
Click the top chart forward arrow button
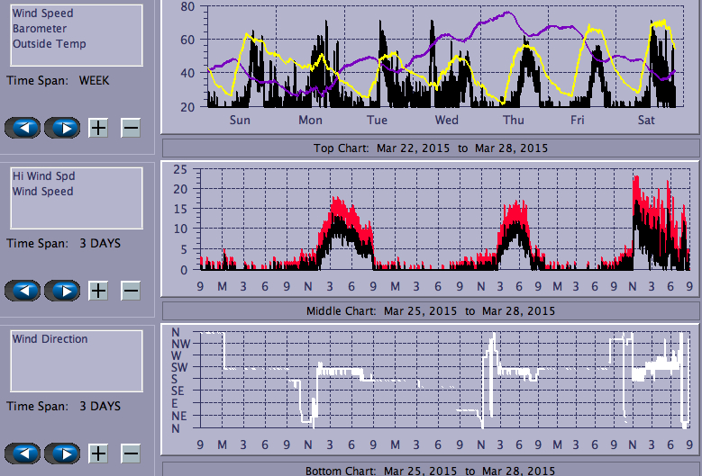click(62, 128)
